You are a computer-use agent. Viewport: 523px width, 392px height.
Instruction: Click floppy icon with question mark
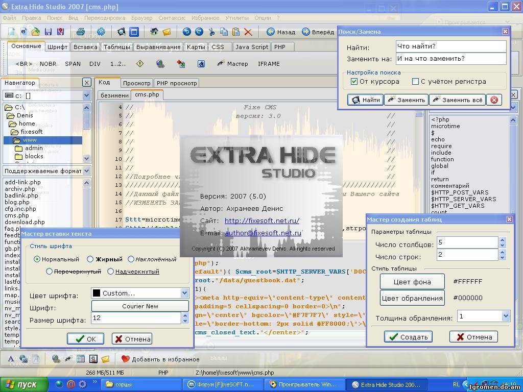(x=60, y=32)
